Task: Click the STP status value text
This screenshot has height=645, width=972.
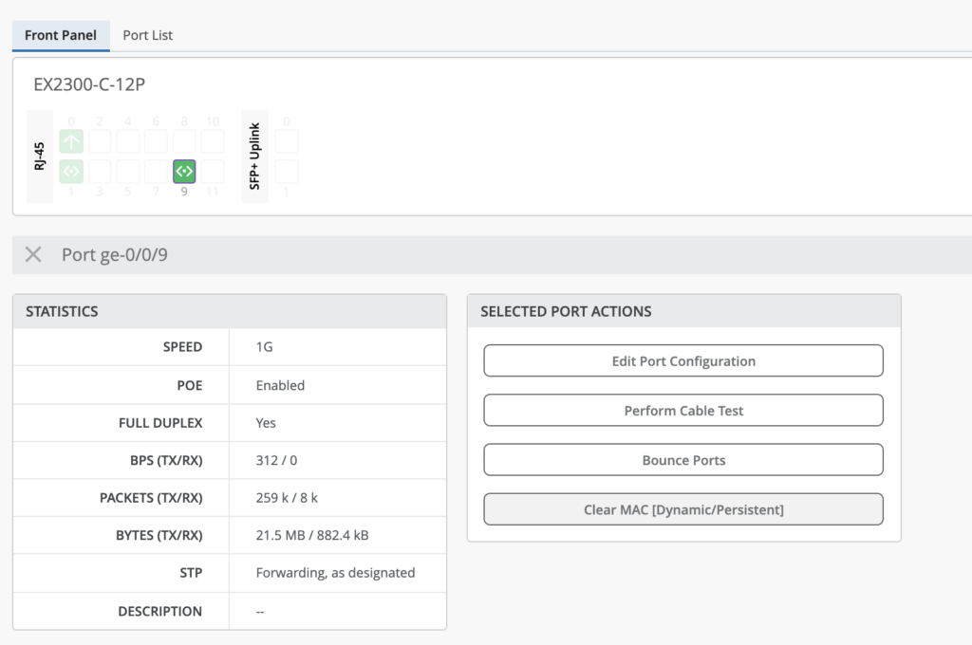Action: (335, 573)
